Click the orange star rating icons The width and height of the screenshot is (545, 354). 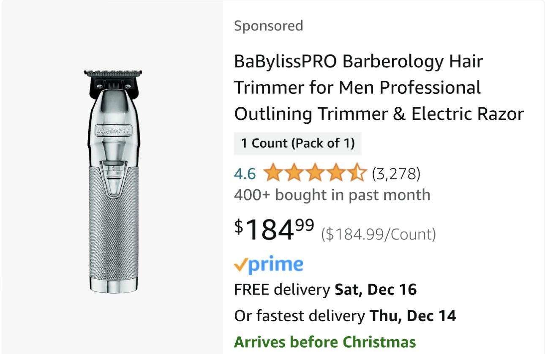point(315,173)
